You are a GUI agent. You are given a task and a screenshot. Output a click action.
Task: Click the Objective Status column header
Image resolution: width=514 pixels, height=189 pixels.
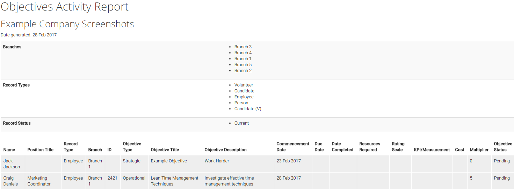coord(503,147)
